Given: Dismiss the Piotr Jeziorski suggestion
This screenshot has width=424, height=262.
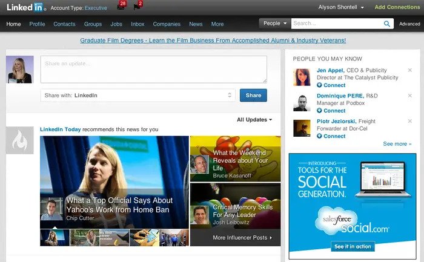Looking at the screenshot, I should coord(409,121).
